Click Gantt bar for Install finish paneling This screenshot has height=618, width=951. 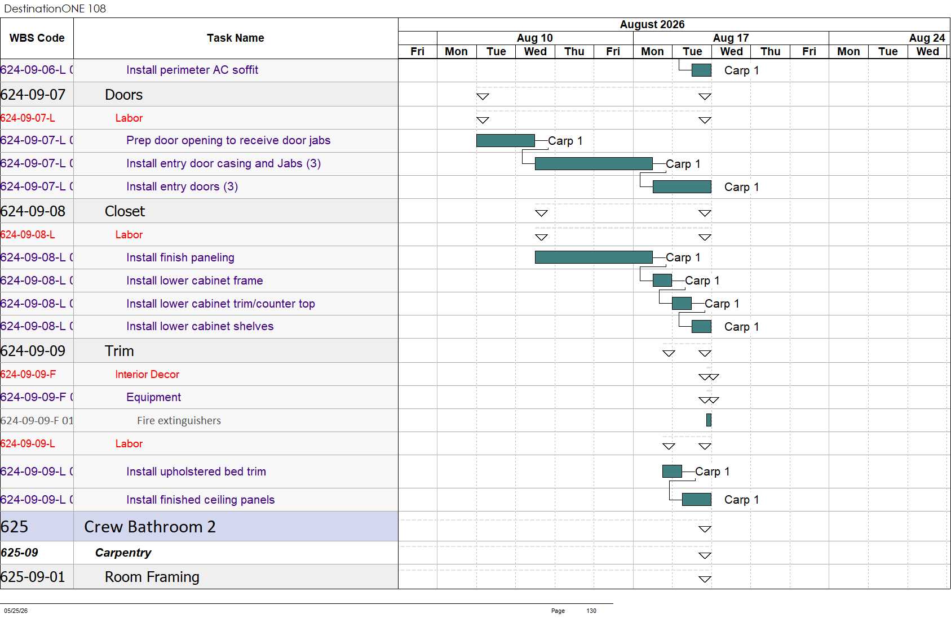594,257
